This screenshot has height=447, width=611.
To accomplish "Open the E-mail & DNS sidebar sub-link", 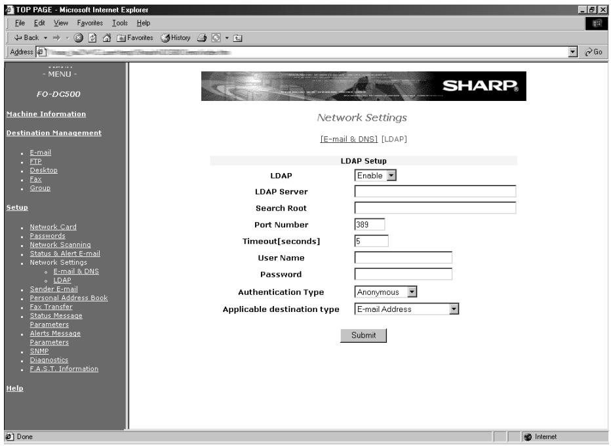I will [76, 271].
